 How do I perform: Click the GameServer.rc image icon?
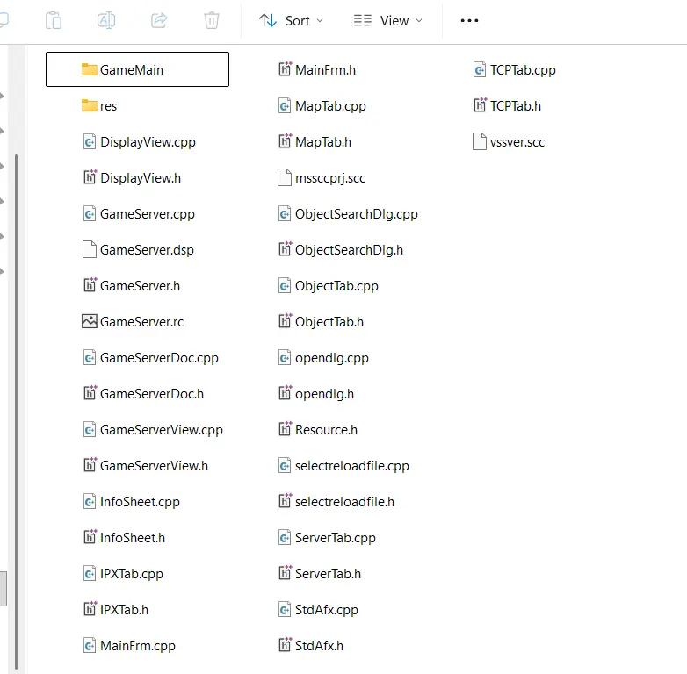90,321
